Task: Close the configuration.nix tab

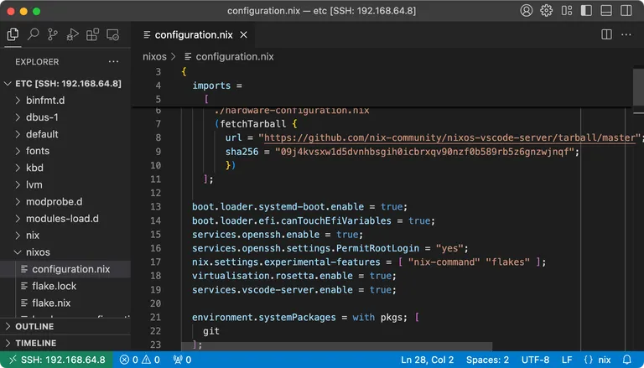Action: pyautogui.click(x=243, y=35)
